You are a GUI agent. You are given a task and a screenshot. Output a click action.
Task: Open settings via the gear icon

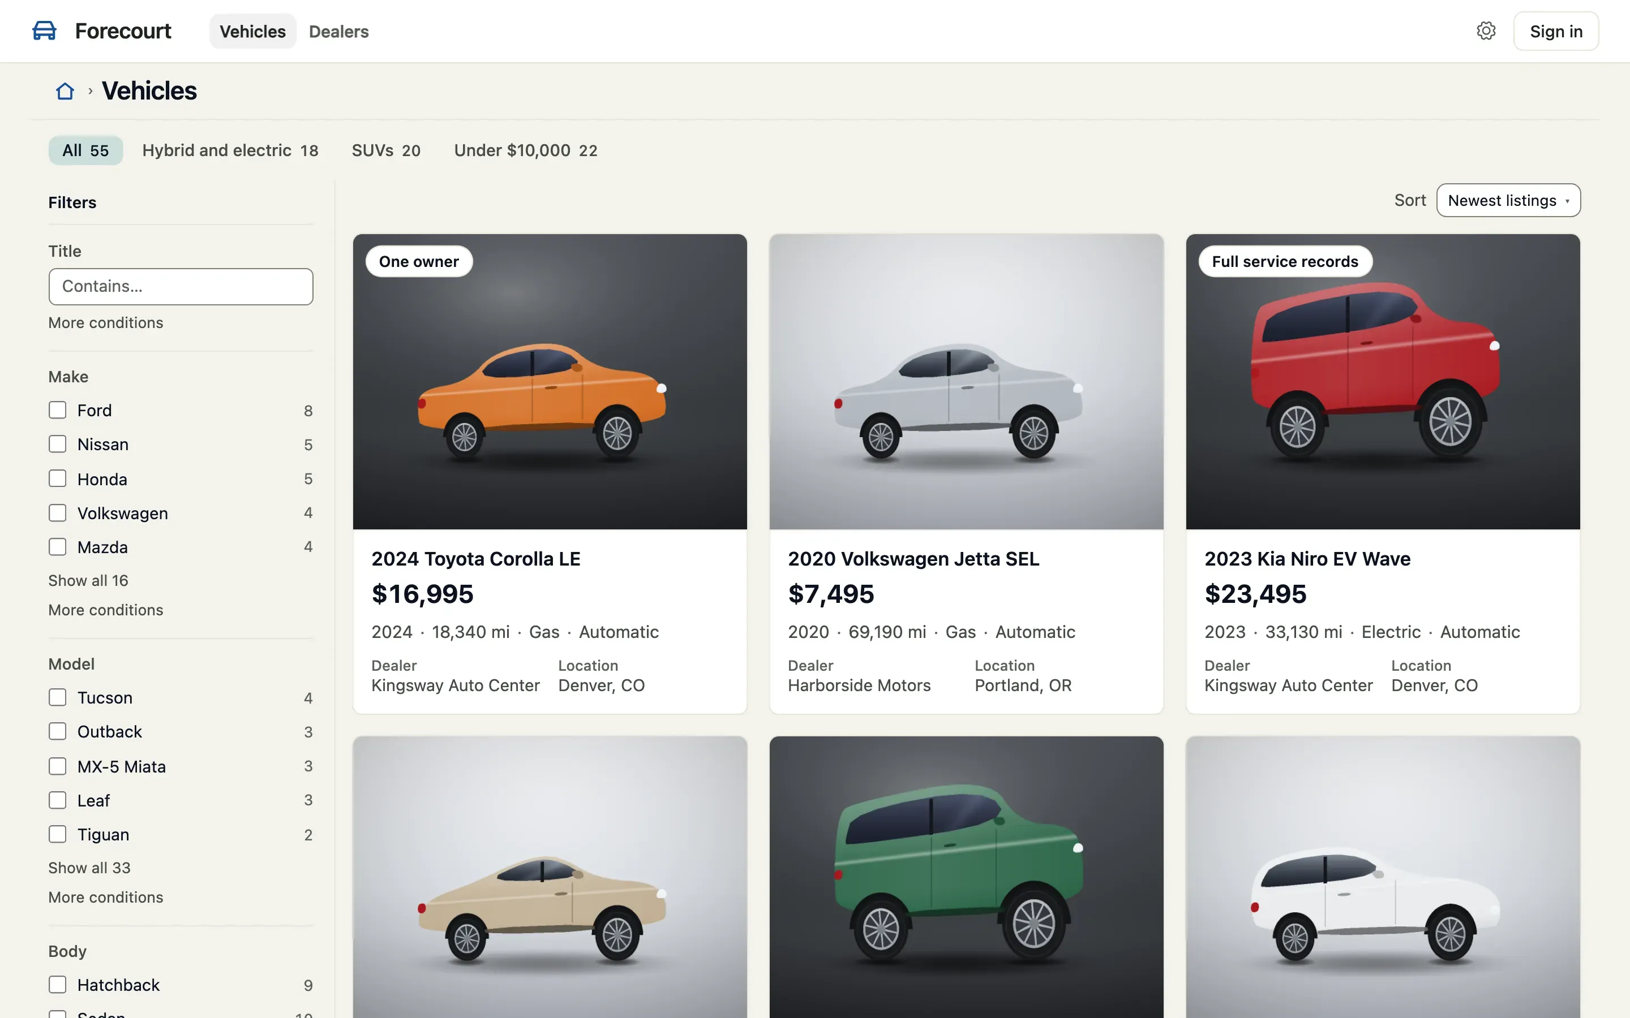[1486, 31]
